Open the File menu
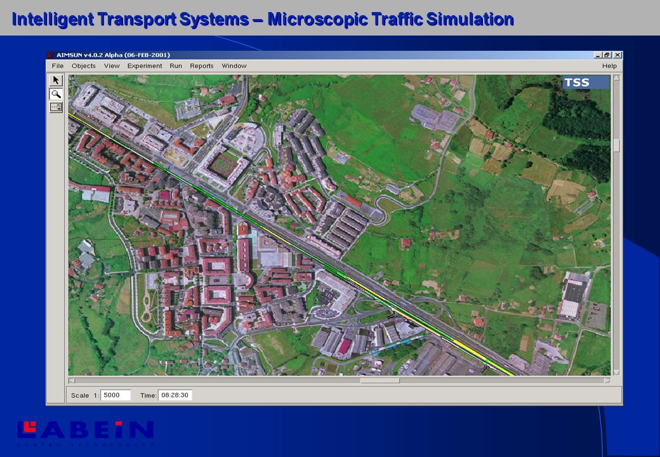Viewport: 660px width, 457px height. click(58, 65)
